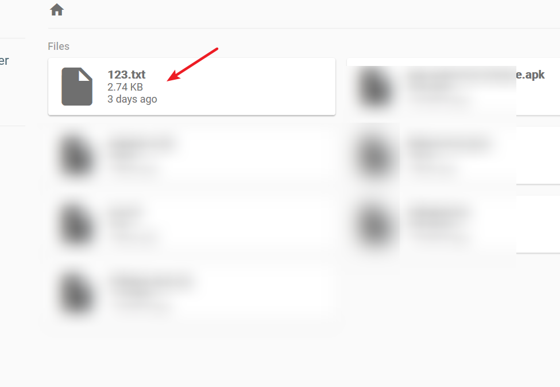The width and height of the screenshot is (560, 387).
Task: Open third-row right blurred file name
Action: [439, 213]
